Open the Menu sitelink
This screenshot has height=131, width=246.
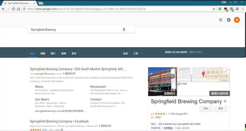[x=39, y=87]
